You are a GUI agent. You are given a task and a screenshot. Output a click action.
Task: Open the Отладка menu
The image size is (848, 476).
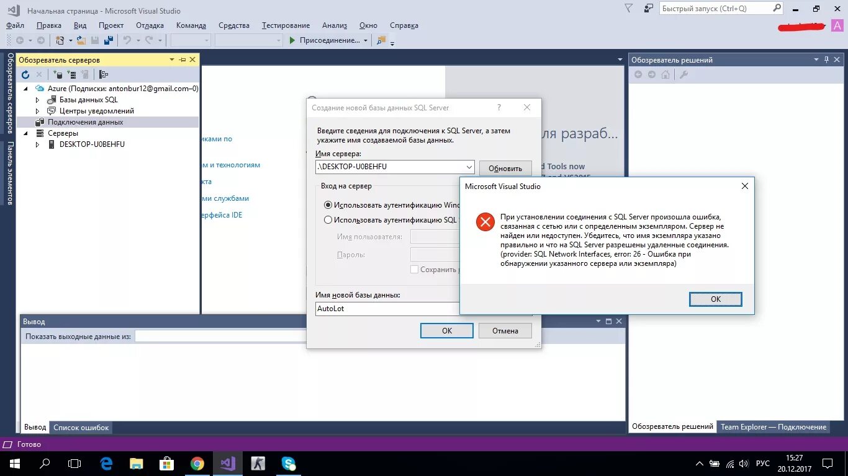coord(150,25)
